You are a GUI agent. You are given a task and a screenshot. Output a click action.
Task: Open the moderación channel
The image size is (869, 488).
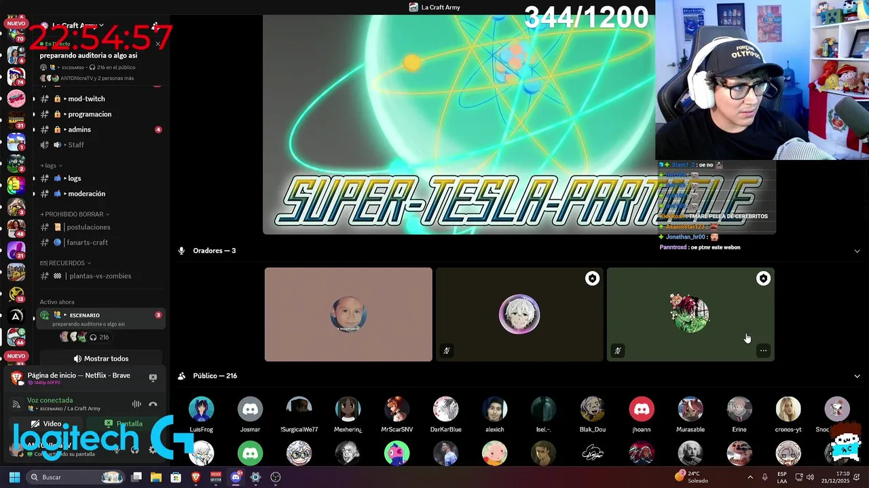coord(99,194)
